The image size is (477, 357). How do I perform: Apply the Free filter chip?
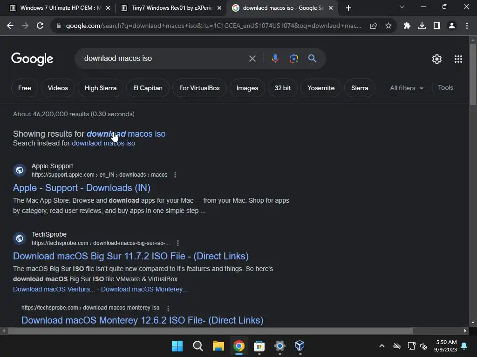pos(25,88)
